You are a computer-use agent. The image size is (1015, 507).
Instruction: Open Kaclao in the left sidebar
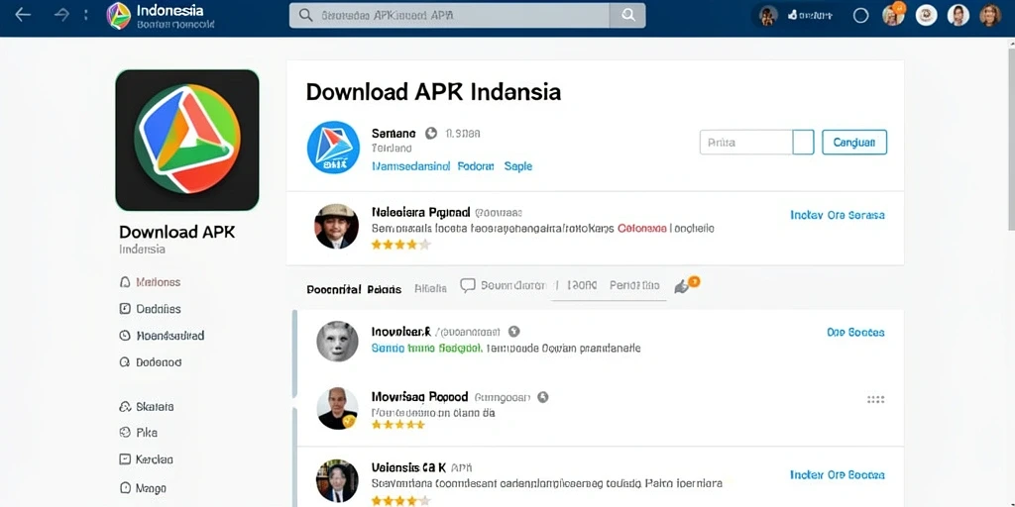click(x=154, y=459)
